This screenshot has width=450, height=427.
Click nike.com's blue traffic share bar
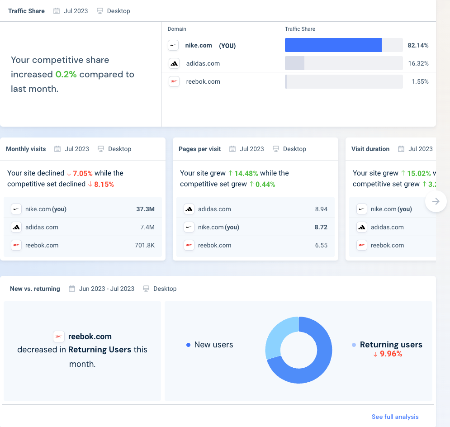(x=332, y=45)
